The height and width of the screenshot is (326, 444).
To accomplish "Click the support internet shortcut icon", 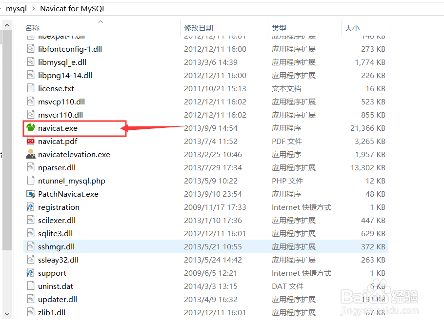I will 30,273.
